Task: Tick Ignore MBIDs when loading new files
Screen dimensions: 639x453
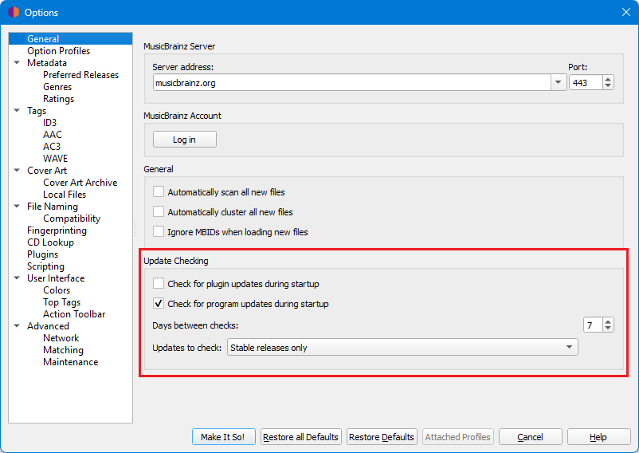Action: click(x=159, y=232)
